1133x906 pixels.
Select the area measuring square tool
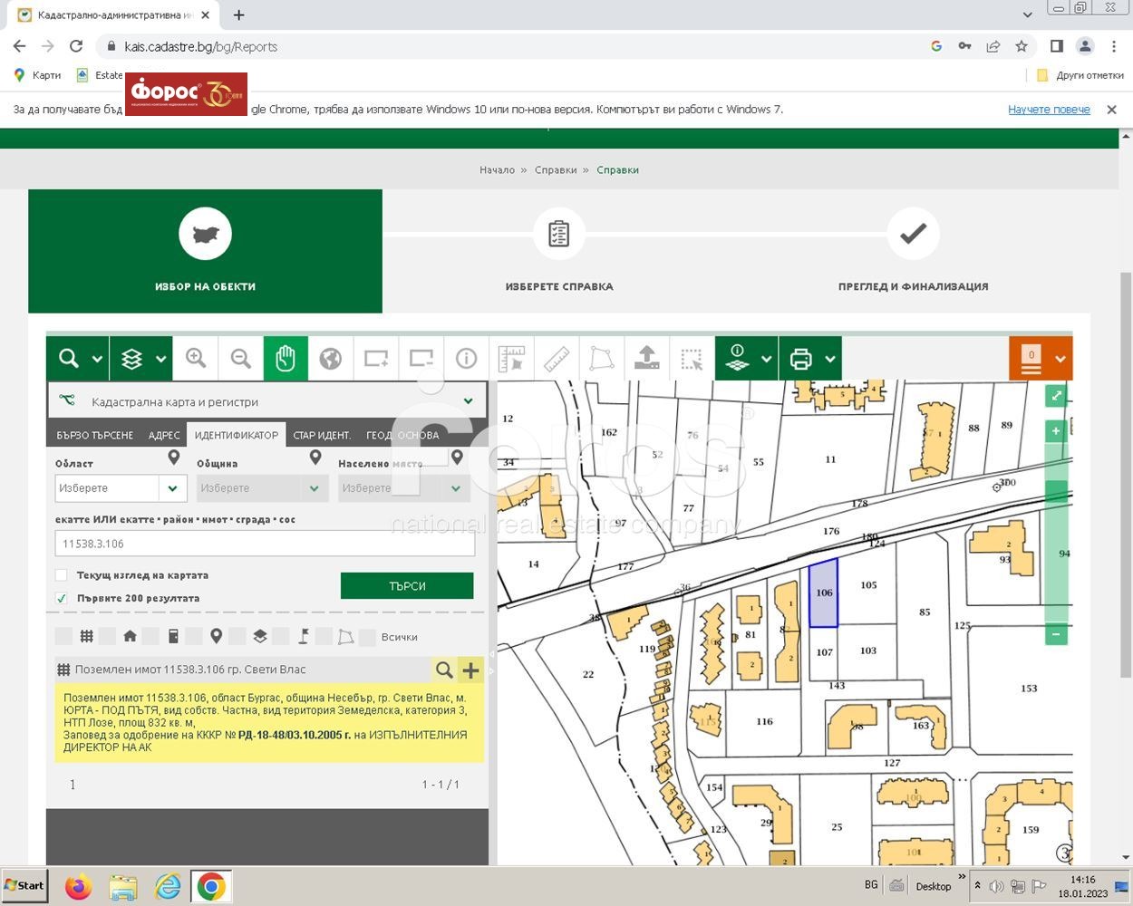(x=511, y=359)
